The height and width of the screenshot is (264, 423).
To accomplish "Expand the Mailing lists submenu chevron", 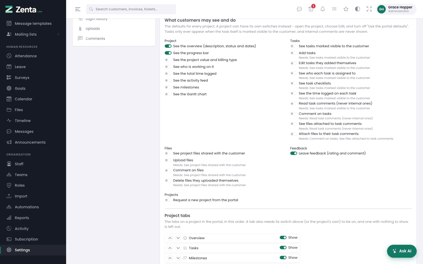I will tap(58, 34).
